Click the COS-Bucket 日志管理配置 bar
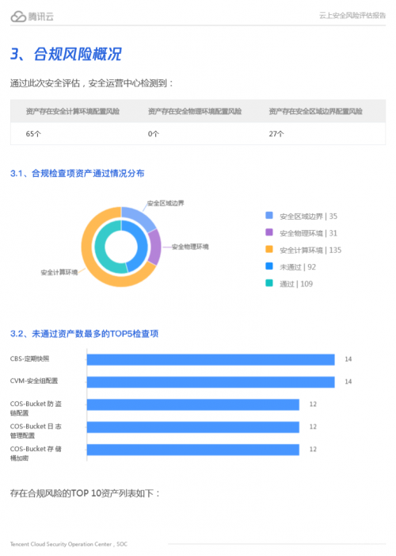The height and width of the screenshot is (556, 396). [x=193, y=427]
